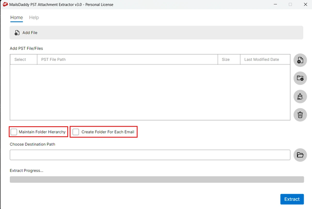
Task: Switch to the Home tab
Action: (17, 18)
